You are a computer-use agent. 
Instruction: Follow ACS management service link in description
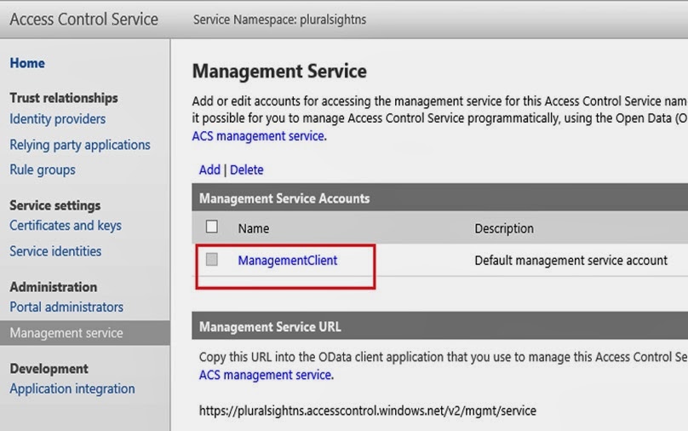tap(258, 136)
